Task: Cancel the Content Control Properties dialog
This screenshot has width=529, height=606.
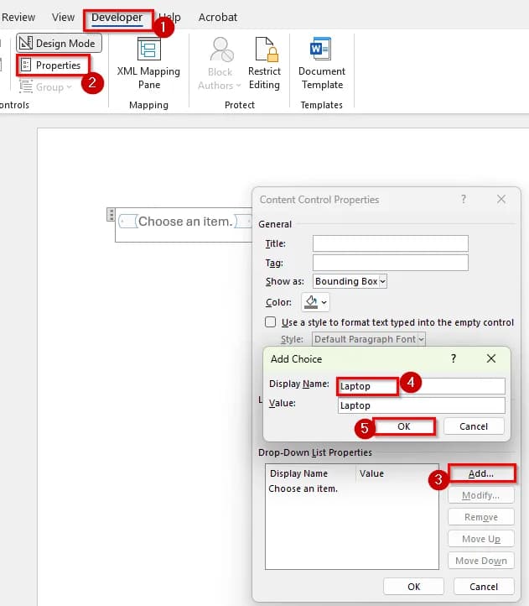Action: click(484, 587)
